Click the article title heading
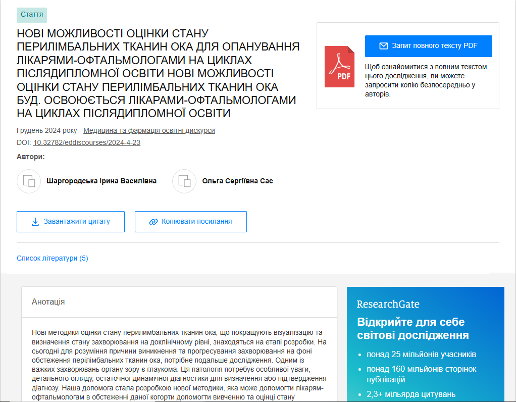The height and width of the screenshot is (402, 516). click(158, 73)
